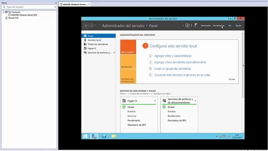This screenshot has height=151, width=268.
Task: Click the Hyper-V tile icon
Action: pos(124,101)
